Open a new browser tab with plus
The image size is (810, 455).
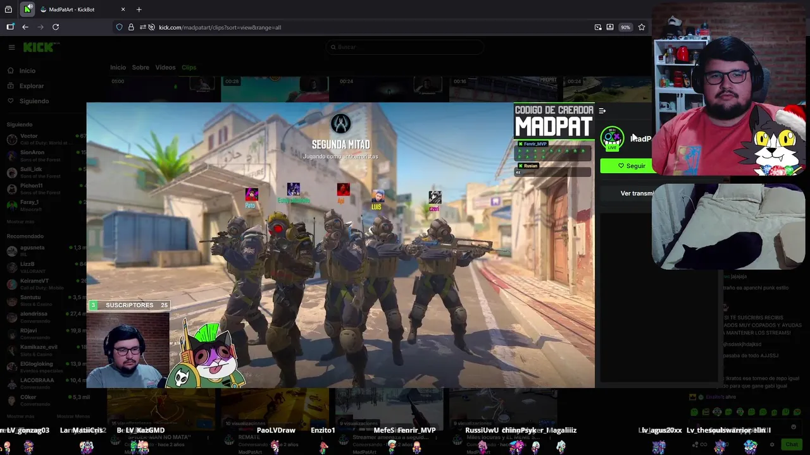point(139,9)
